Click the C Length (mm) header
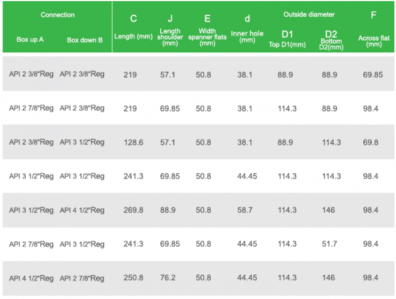 click(x=133, y=27)
